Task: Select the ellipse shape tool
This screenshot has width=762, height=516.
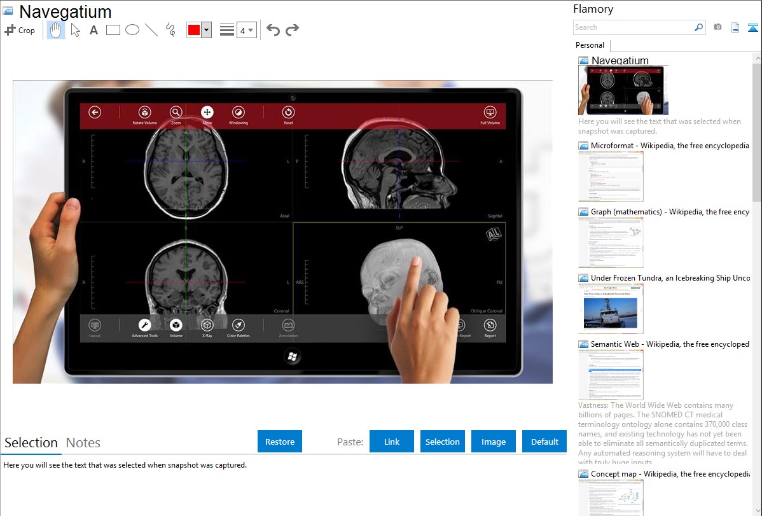Action: [132, 30]
